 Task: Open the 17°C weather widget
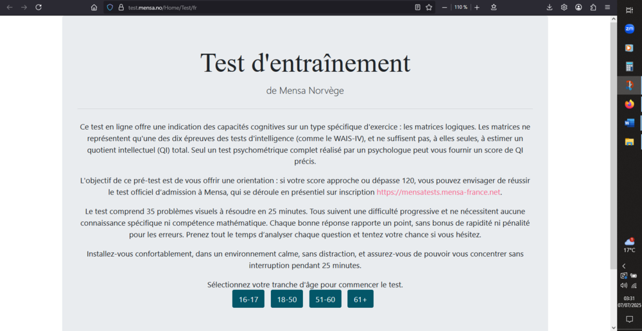(629, 245)
